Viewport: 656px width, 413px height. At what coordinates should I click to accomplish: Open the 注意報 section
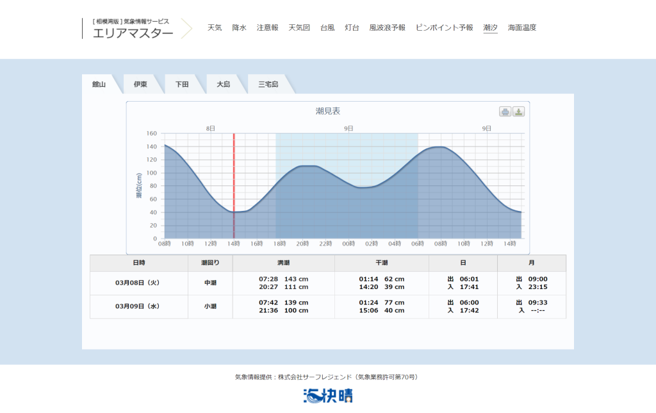point(267,28)
